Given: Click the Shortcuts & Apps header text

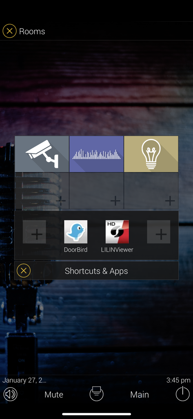Looking at the screenshot, I should [96, 271].
